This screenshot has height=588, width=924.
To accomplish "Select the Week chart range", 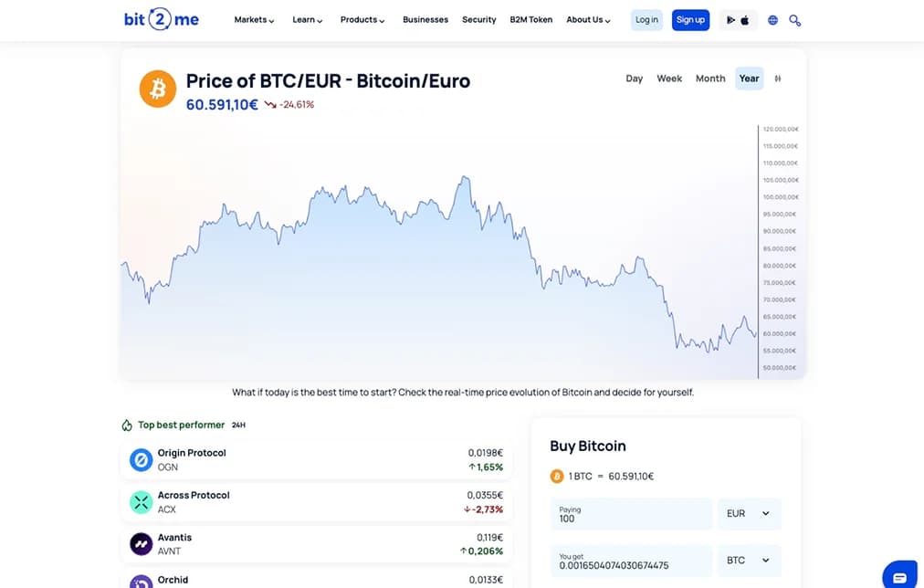I will (x=669, y=79).
